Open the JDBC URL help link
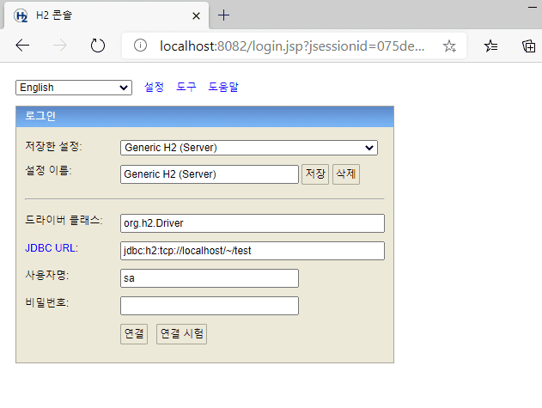 coord(52,248)
